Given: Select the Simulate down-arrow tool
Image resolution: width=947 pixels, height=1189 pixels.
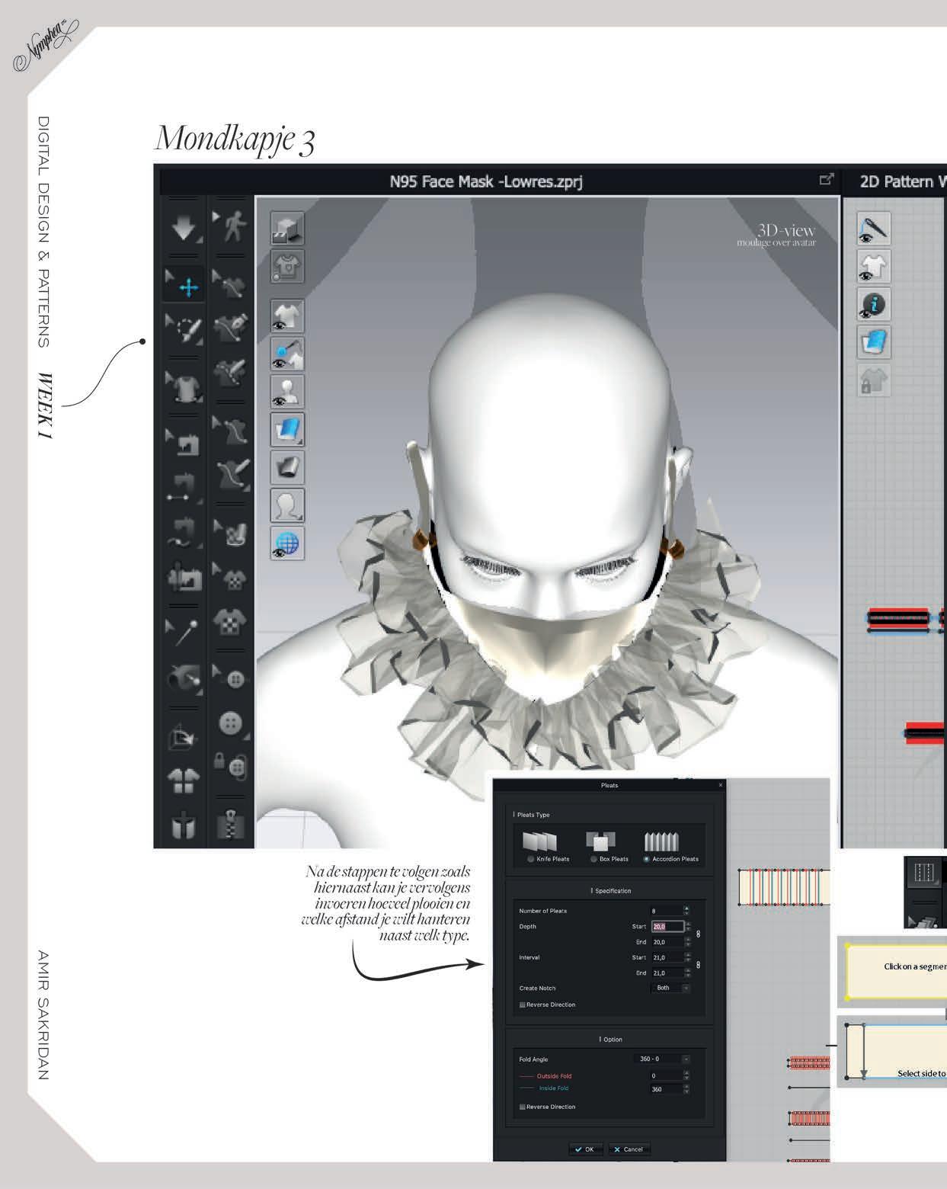Looking at the screenshot, I should pos(184,227).
